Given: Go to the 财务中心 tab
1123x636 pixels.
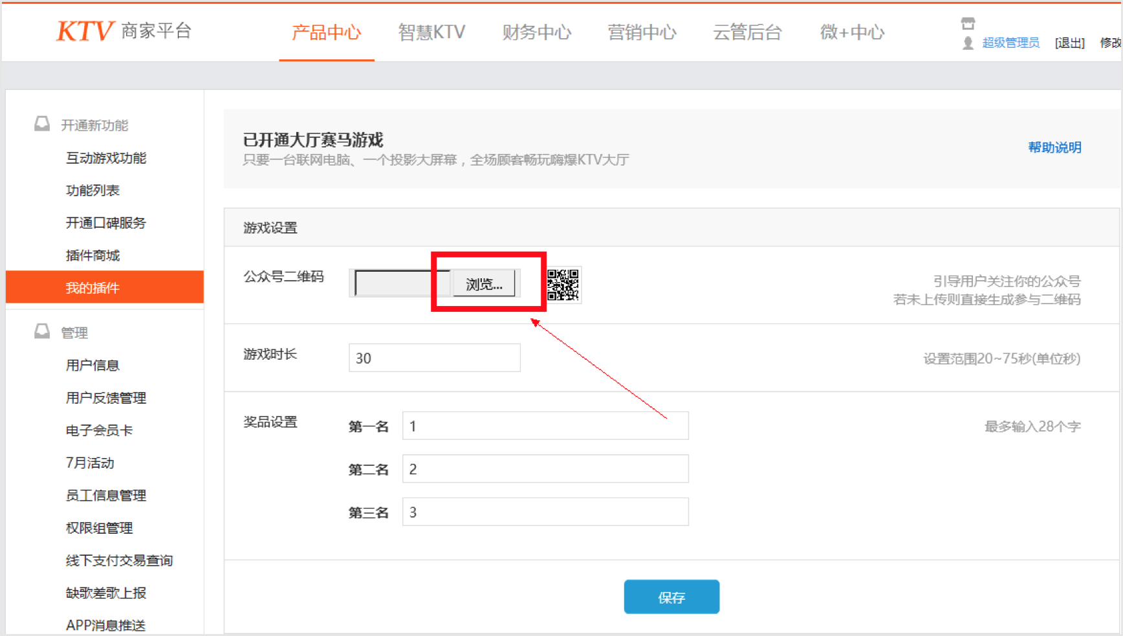Looking at the screenshot, I should [x=536, y=32].
